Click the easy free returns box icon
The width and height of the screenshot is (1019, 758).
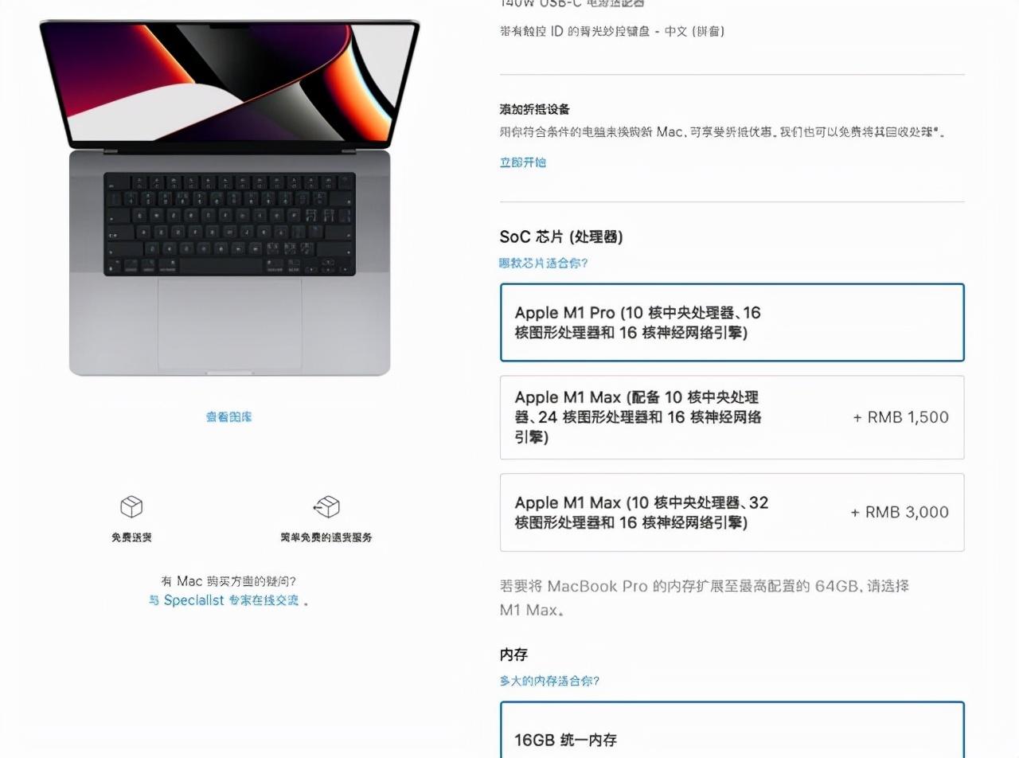[326, 506]
